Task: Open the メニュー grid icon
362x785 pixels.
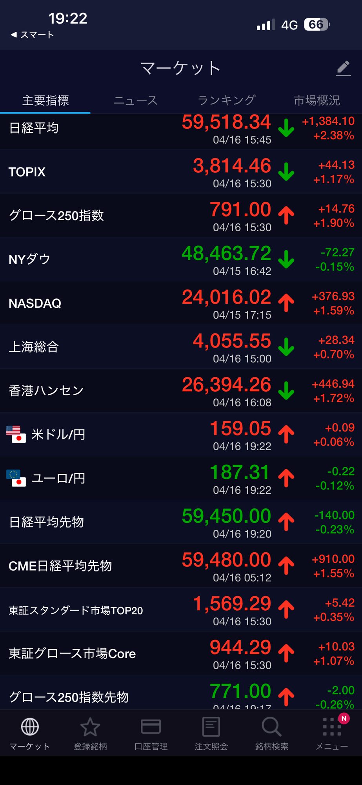Action: click(x=332, y=727)
